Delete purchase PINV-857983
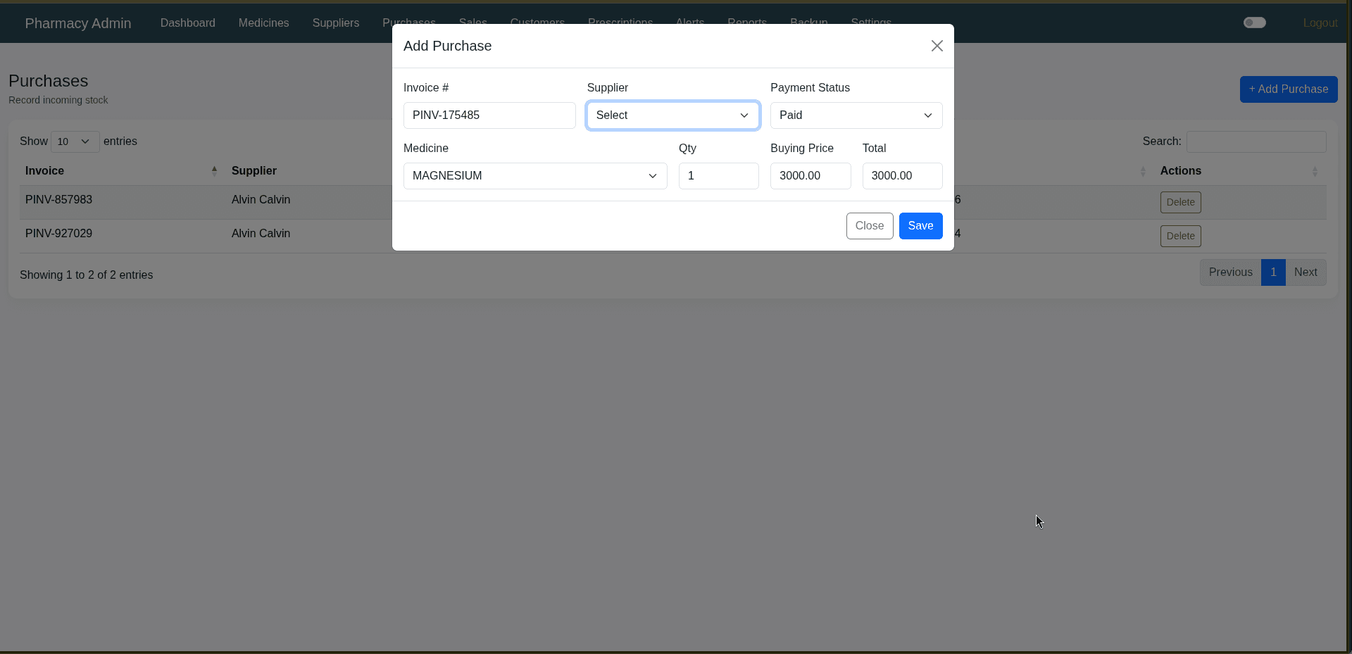The image size is (1352, 654). coord(1179,202)
